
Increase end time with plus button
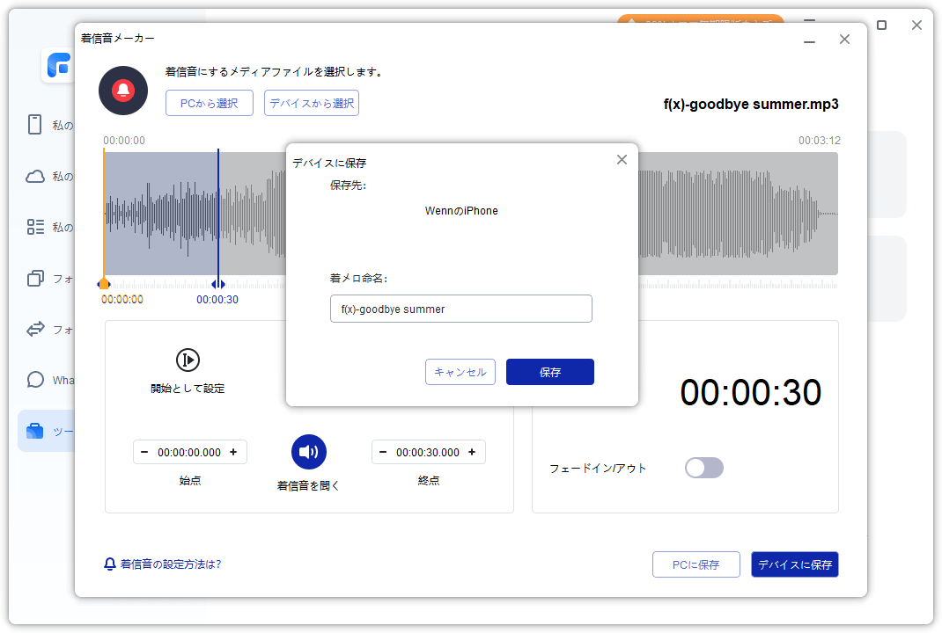[x=472, y=452]
